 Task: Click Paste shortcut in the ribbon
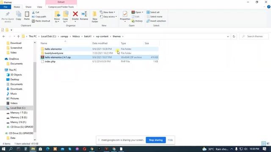pos(41,21)
